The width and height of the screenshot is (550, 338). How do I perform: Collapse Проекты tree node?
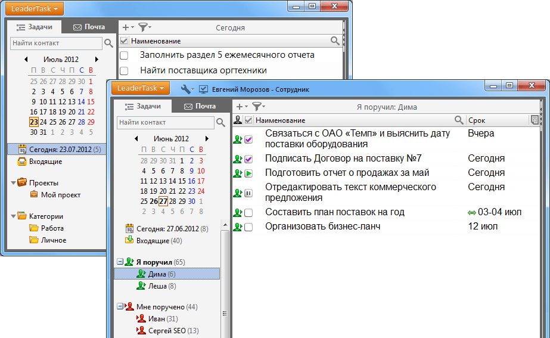tap(13, 183)
